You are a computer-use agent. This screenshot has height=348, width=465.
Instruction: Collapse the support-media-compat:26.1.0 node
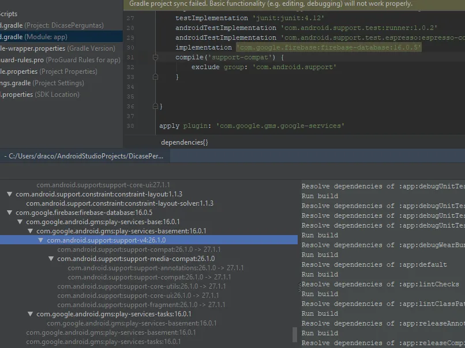[x=51, y=259]
